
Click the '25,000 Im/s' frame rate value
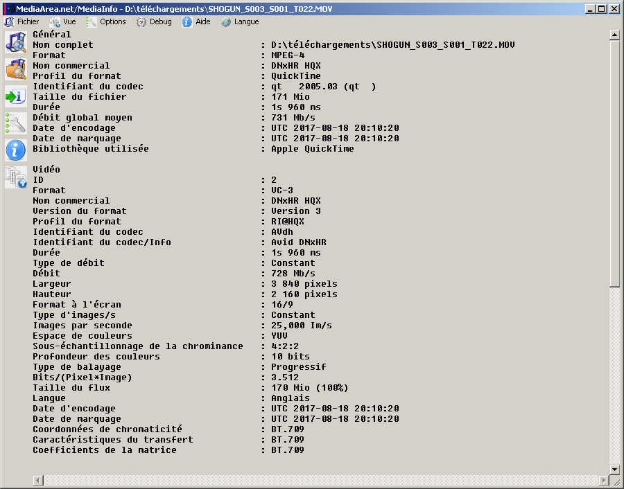tap(302, 326)
